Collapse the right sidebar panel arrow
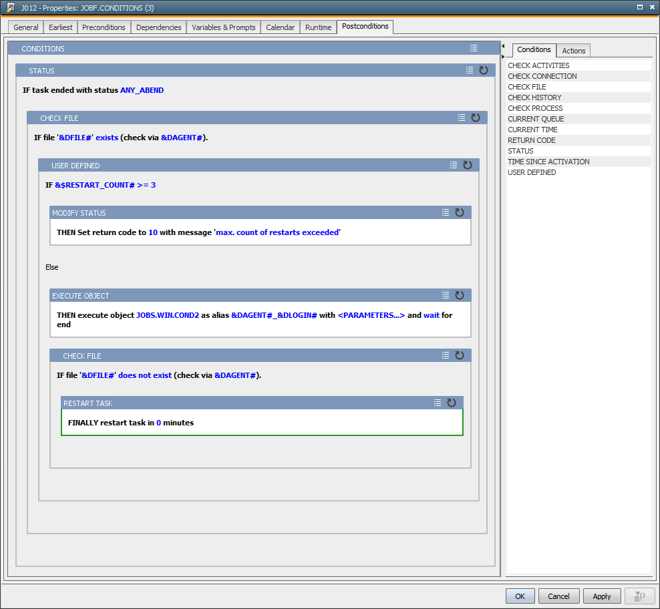The width and height of the screenshot is (660, 609). pyautogui.click(x=503, y=46)
